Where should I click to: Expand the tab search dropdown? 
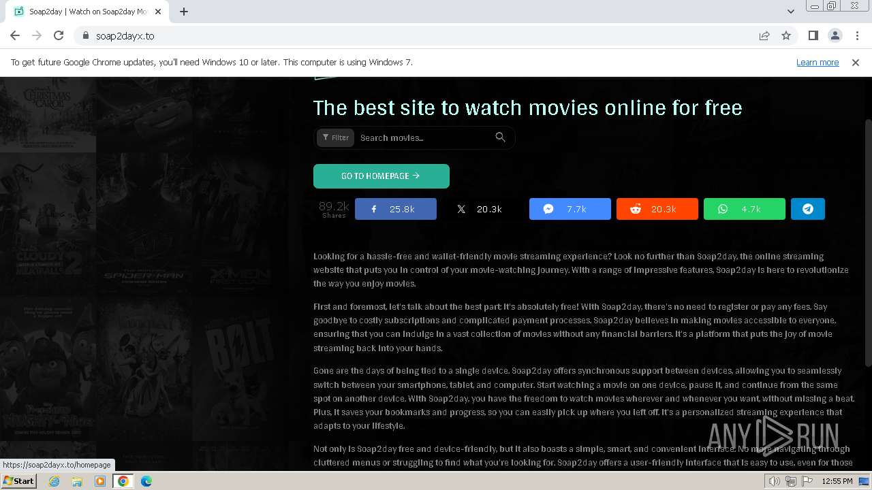(790, 12)
